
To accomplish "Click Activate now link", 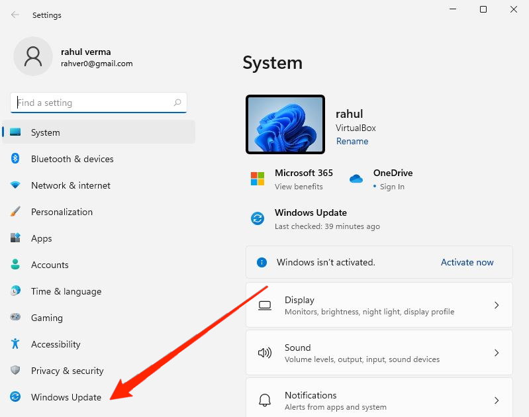I will [x=467, y=262].
